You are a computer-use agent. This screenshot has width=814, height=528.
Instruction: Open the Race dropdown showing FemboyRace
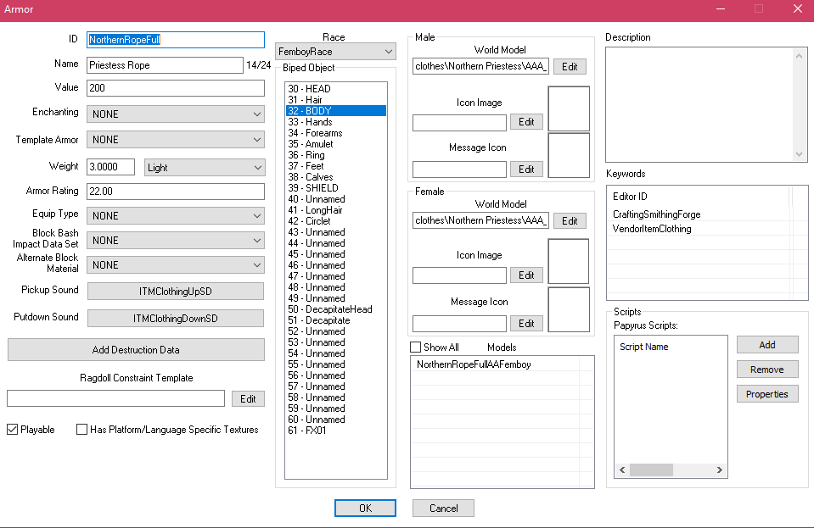[x=335, y=52]
